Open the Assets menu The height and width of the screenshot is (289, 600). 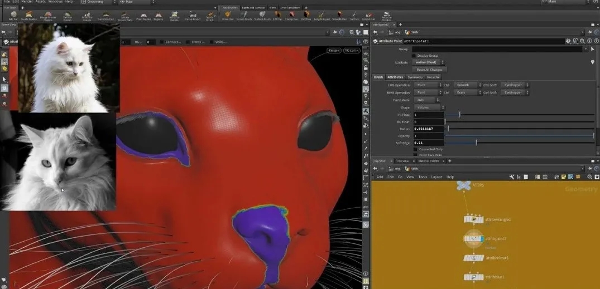41,2
